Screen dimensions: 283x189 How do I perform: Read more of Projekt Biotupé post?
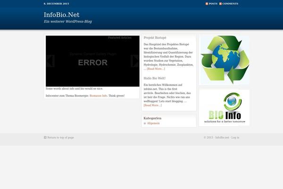pyautogui.click(x=156, y=69)
